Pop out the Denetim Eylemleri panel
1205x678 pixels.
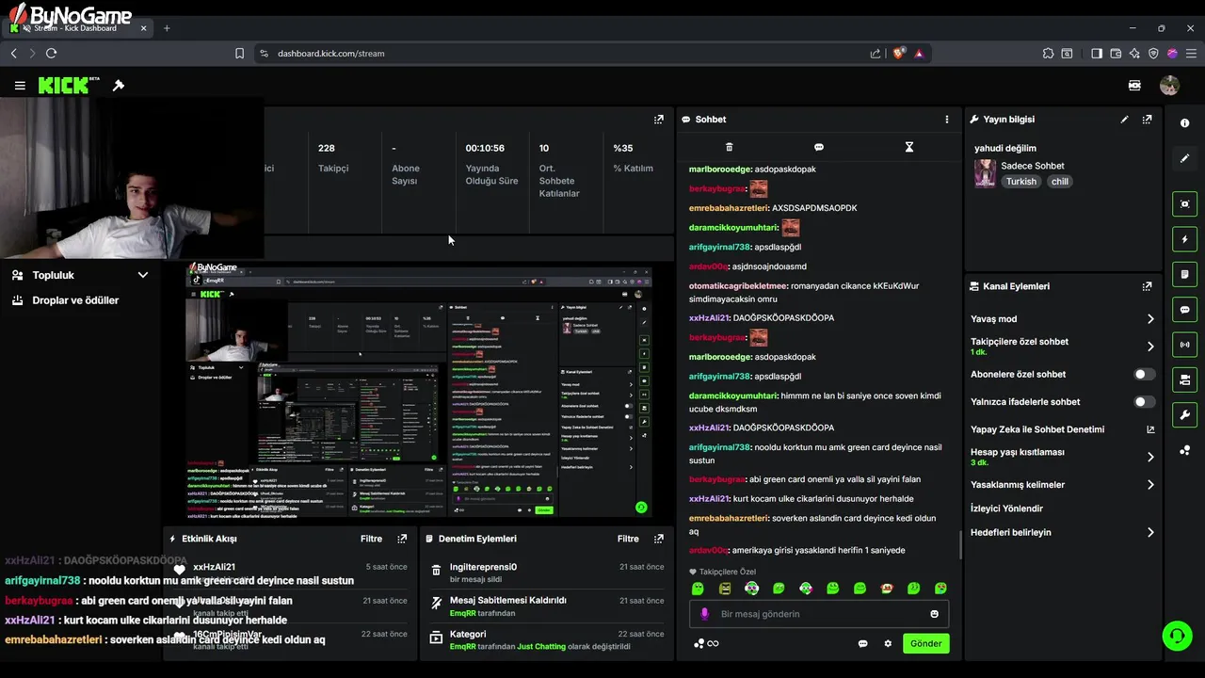point(659,539)
